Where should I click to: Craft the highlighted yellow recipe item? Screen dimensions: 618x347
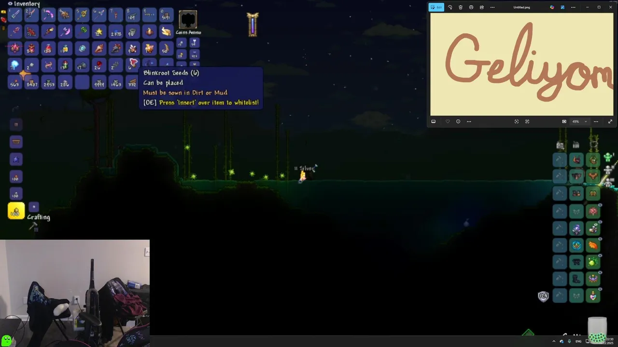16,211
